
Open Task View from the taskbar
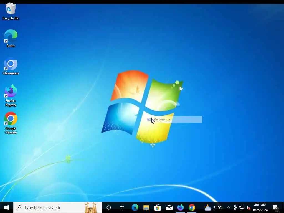coord(122,207)
